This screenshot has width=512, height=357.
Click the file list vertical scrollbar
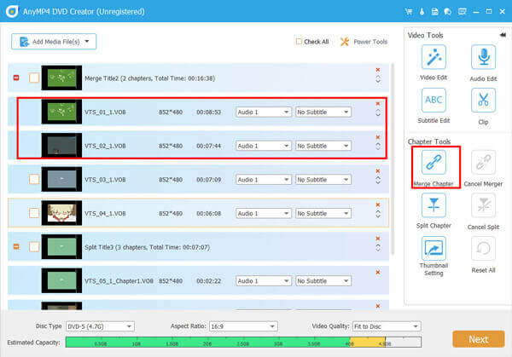point(393,158)
